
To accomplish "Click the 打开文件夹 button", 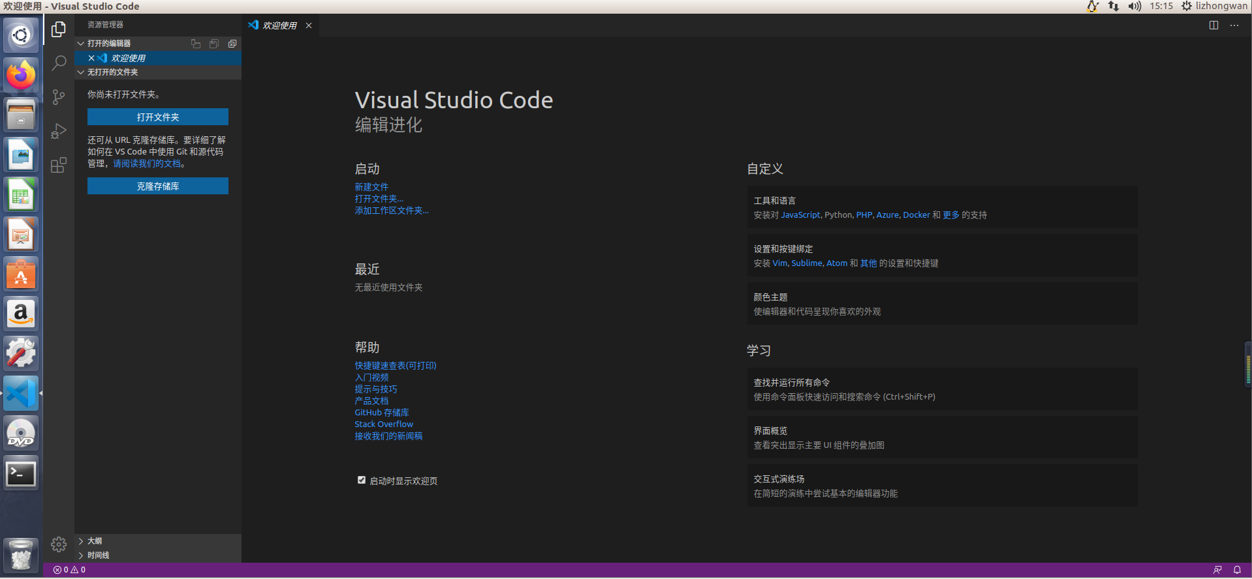I will (158, 117).
